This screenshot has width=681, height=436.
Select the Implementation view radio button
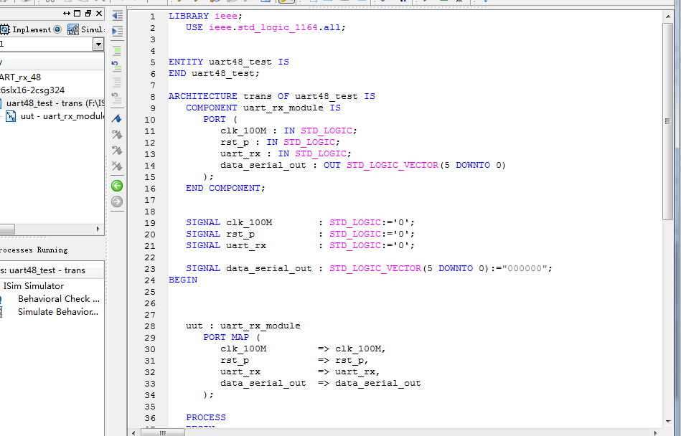click(x=57, y=29)
